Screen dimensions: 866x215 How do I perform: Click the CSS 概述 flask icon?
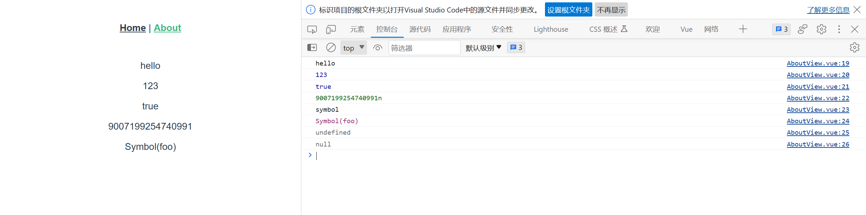pos(624,29)
